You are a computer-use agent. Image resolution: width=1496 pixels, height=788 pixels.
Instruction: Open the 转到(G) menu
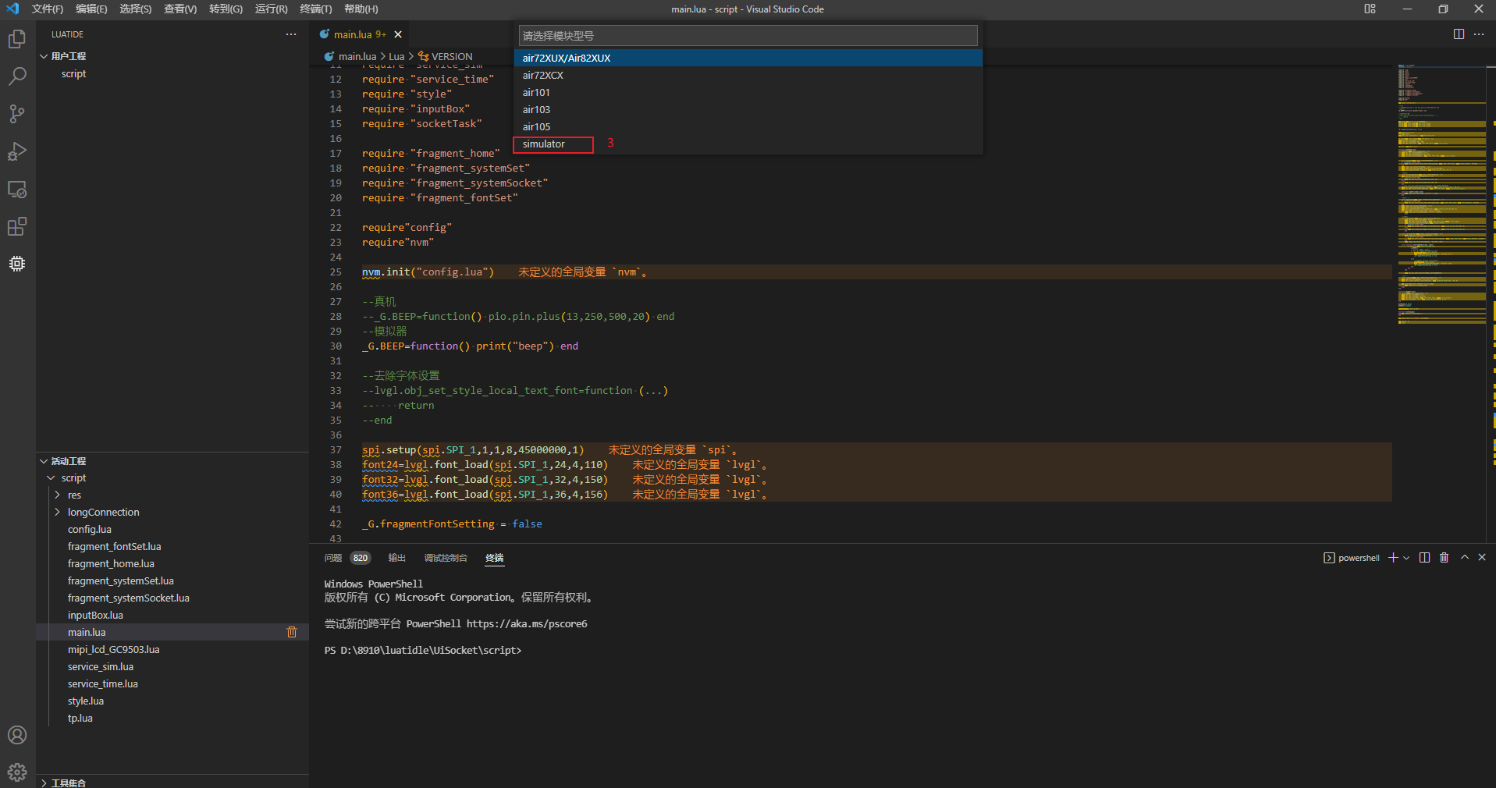coord(226,9)
